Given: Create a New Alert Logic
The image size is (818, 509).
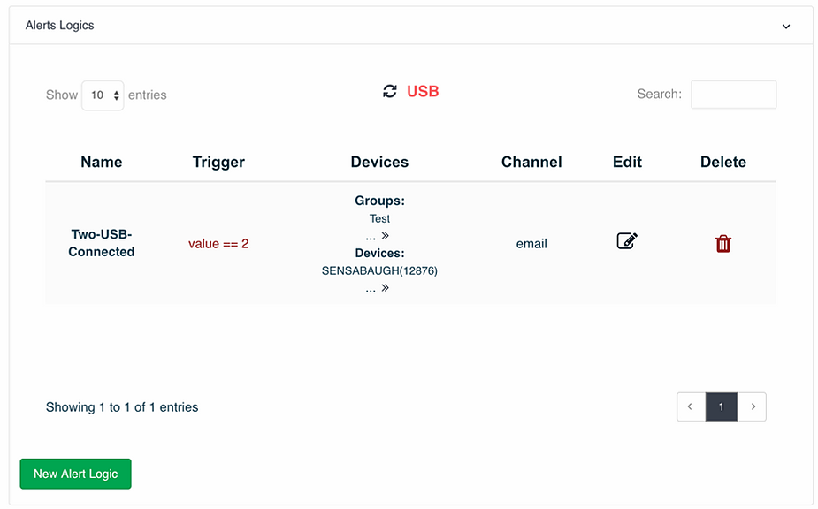Looking at the screenshot, I should (76, 474).
